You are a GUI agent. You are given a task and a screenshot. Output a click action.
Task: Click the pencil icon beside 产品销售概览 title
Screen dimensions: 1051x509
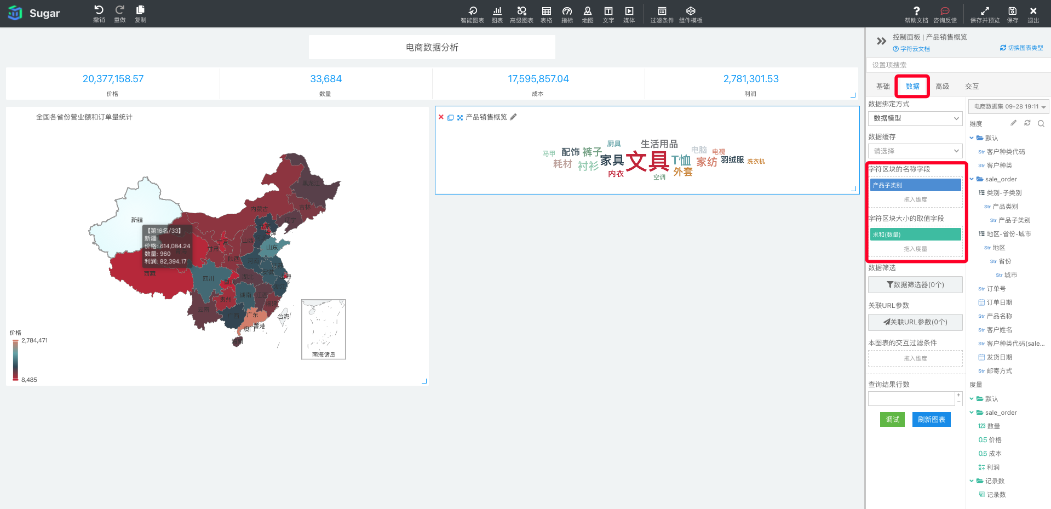(513, 117)
